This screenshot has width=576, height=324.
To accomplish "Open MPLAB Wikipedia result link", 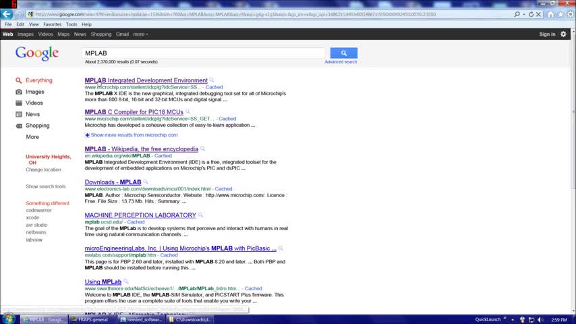I will click(x=142, y=149).
